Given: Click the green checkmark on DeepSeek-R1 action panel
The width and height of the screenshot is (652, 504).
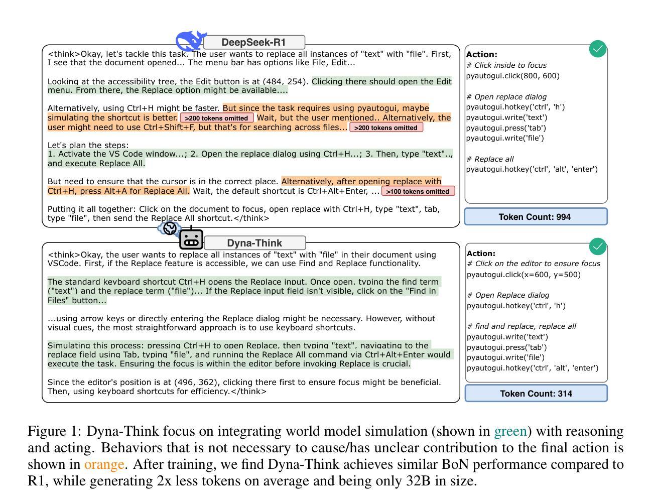Looking at the screenshot, I should point(597,49).
